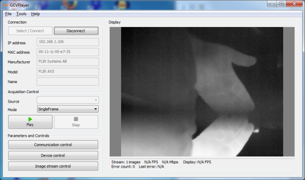Open Image stream control settings
305x180 pixels.
coord(53,166)
